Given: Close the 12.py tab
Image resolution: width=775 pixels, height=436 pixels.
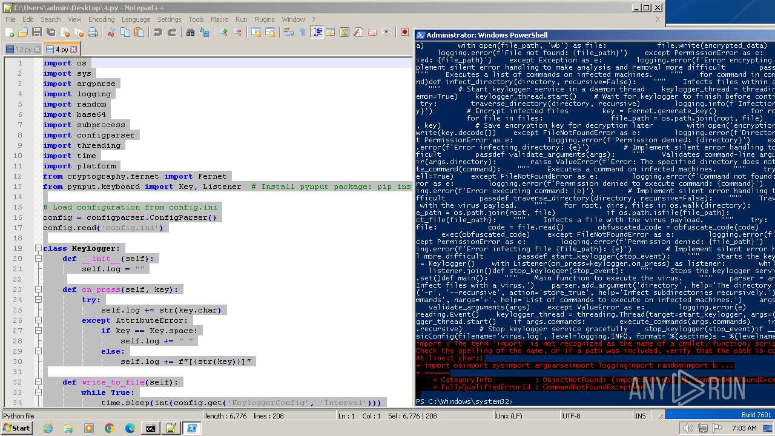Looking at the screenshot, I should tap(38, 50).
